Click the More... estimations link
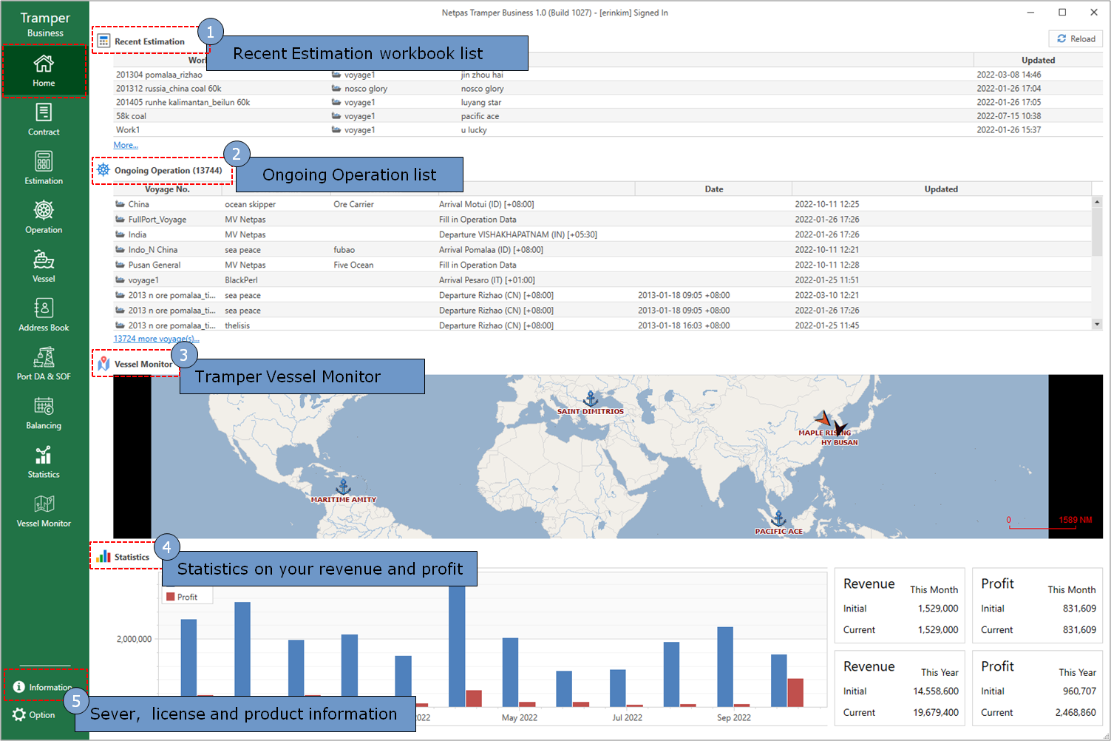The width and height of the screenshot is (1111, 741). (x=126, y=145)
